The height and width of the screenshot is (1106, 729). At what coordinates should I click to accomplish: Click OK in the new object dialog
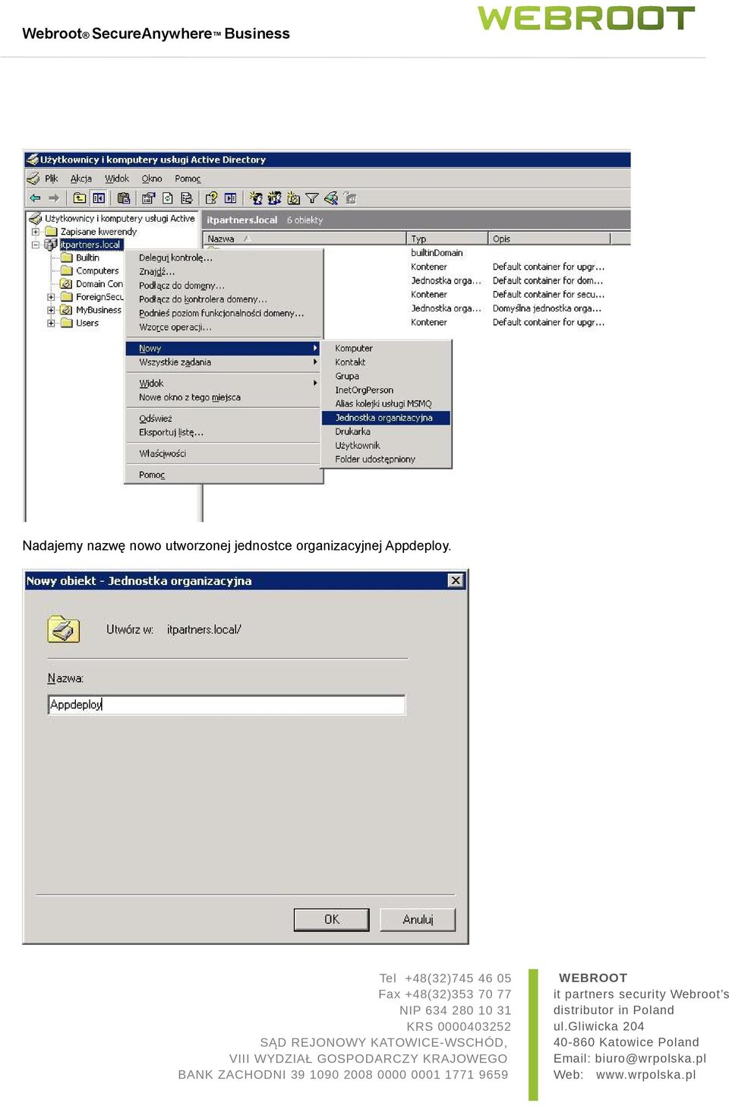[x=331, y=919]
